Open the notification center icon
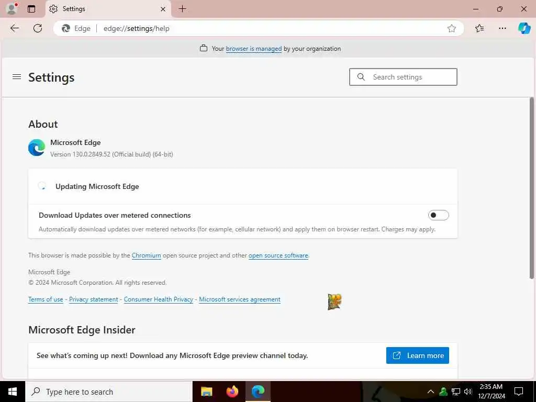The width and height of the screenshot is (536, 402). click(519, 392)
